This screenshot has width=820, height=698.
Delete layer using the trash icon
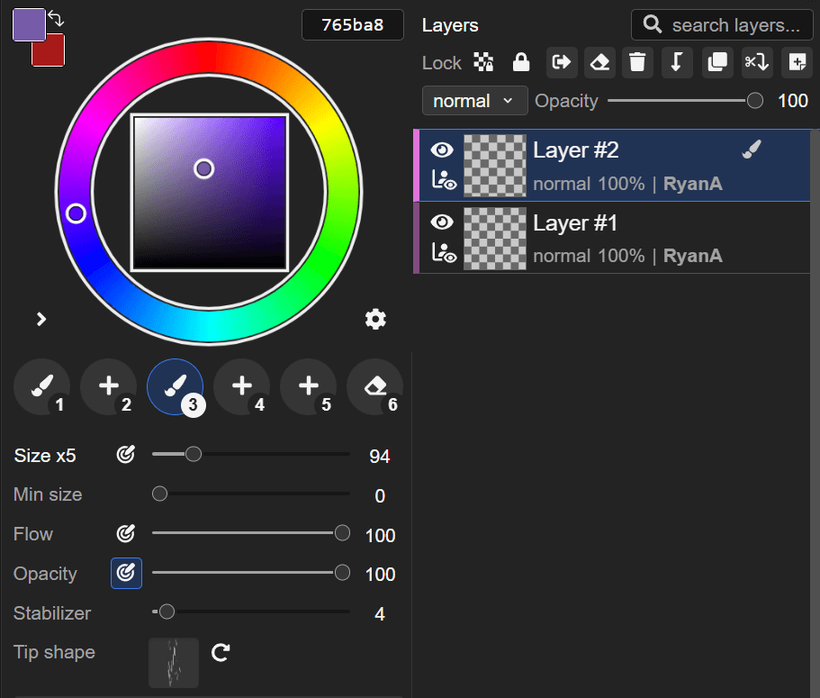pos(637,62)
